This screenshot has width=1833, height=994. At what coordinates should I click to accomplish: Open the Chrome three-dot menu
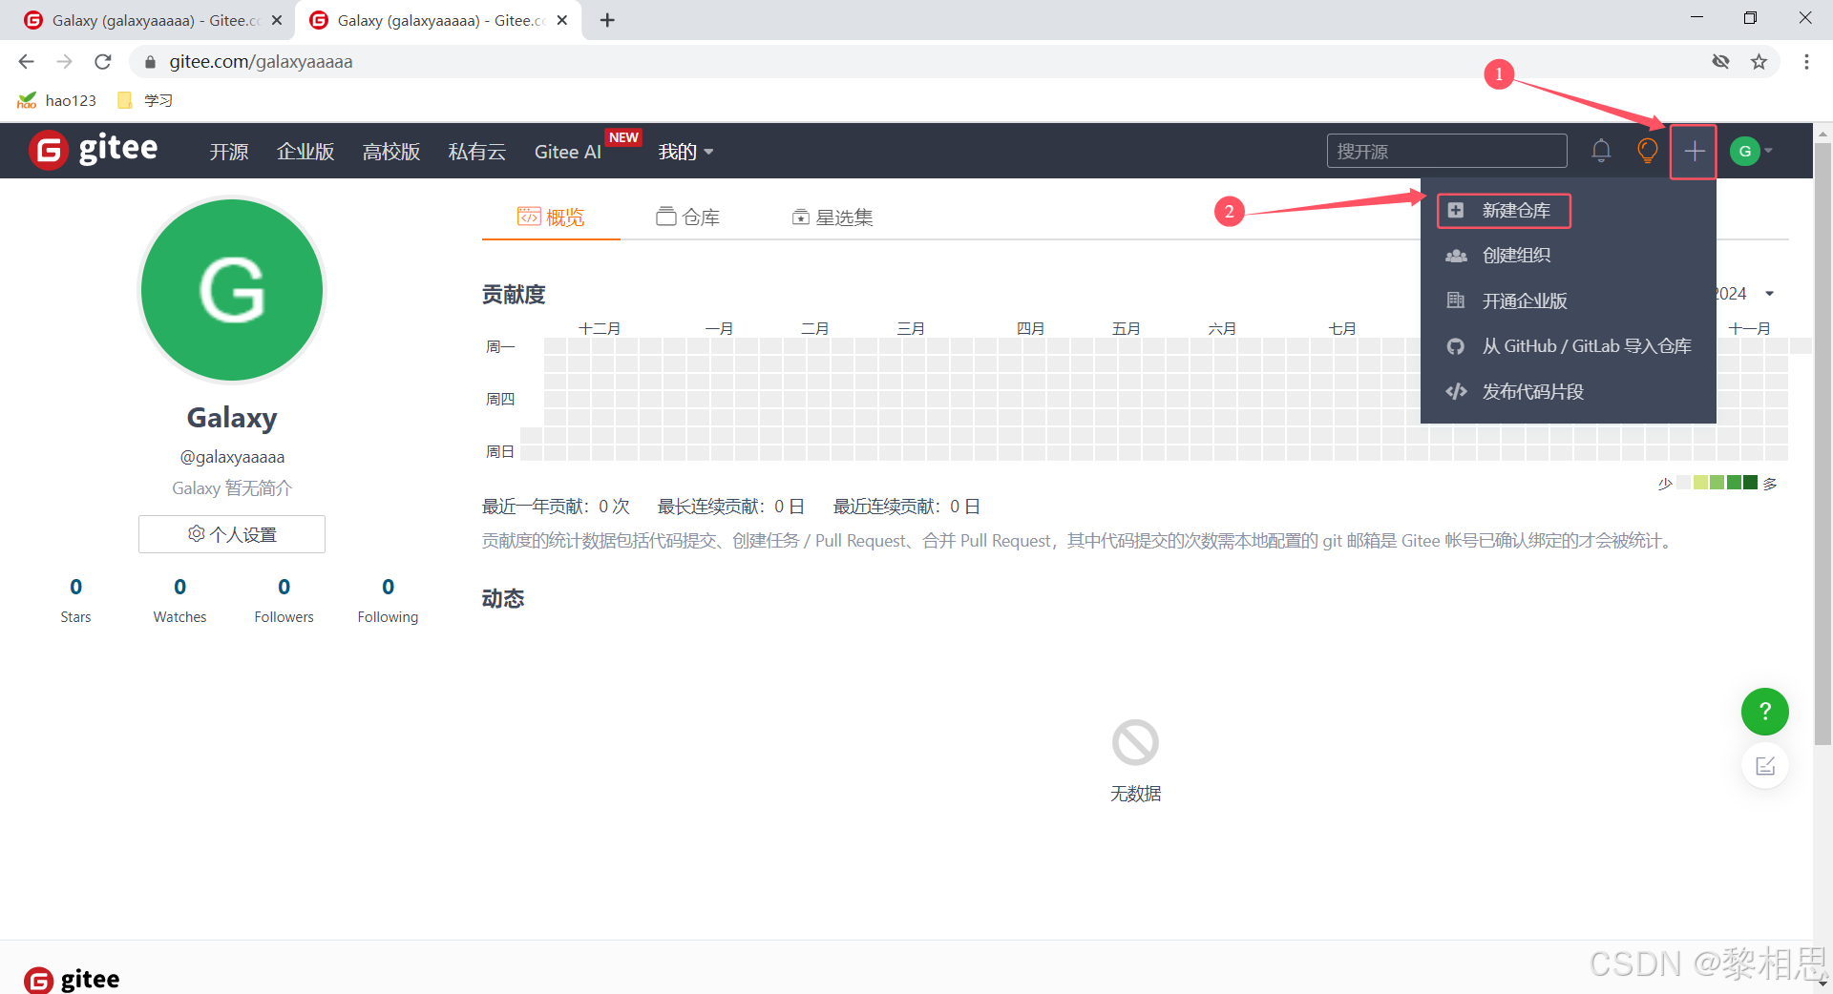tap(1806, 62)
